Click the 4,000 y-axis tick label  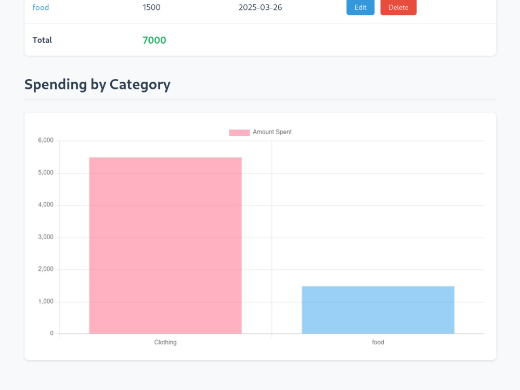tap(46, 204)
